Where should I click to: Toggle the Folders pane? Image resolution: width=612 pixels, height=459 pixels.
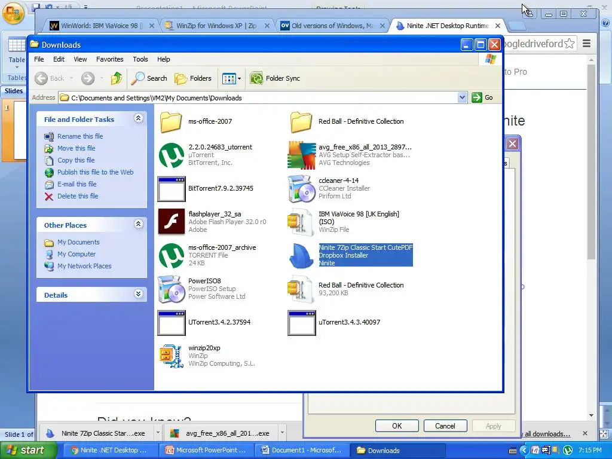pyautogui.click(x=193, y=78)
